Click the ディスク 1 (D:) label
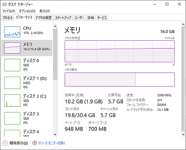Viewport: 186px width, 150px height. point(35,78)
